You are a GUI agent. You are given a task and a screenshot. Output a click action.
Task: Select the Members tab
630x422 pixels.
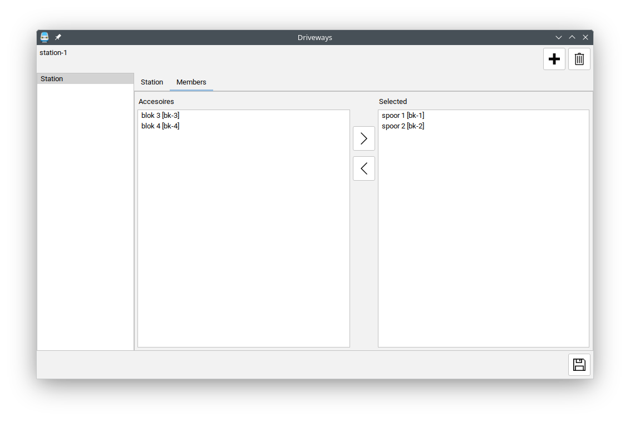click(191, 82)
